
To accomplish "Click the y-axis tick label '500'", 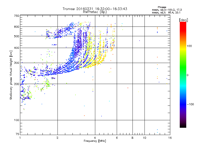I will [16, 36].
